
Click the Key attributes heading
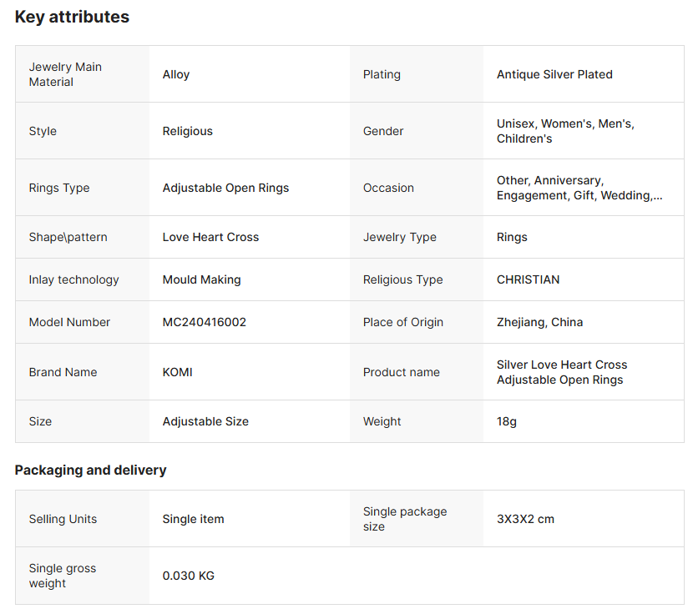(72, 17)
